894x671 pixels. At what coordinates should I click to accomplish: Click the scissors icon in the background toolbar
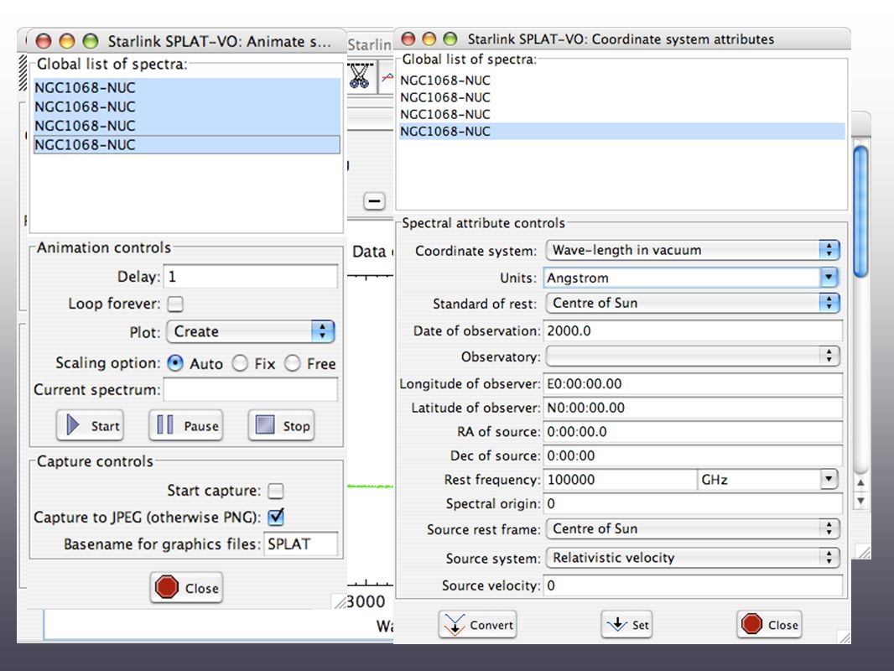(x=359, y=75)
